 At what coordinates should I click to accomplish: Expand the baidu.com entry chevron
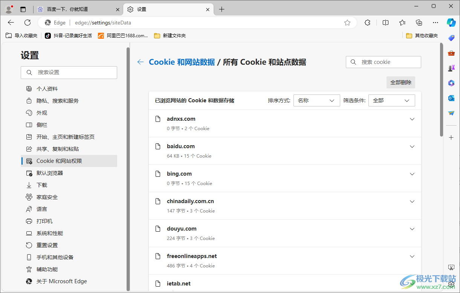pos(412,147)
